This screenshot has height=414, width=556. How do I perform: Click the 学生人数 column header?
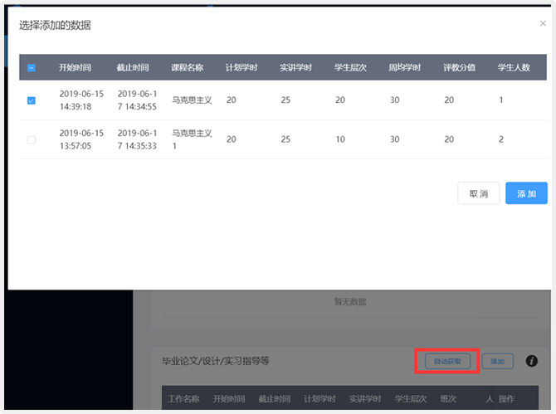pyautogui.click(x=514, y=67)
